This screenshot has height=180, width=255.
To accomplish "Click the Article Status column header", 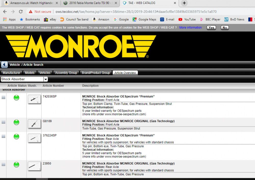I will click(x=17, y=86).
